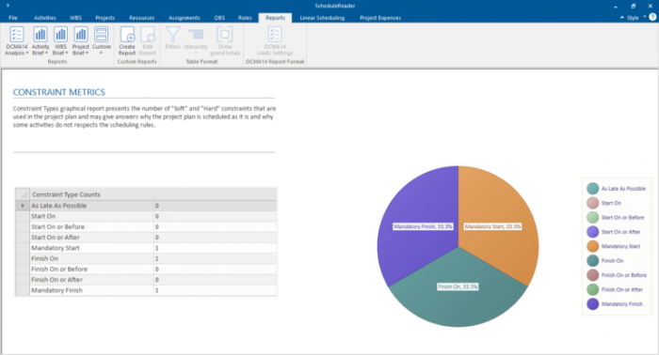The width and height of the screenshot is (659, 355).
Task: Select the Mandatory Finish table row
Action: click(146, 290)
